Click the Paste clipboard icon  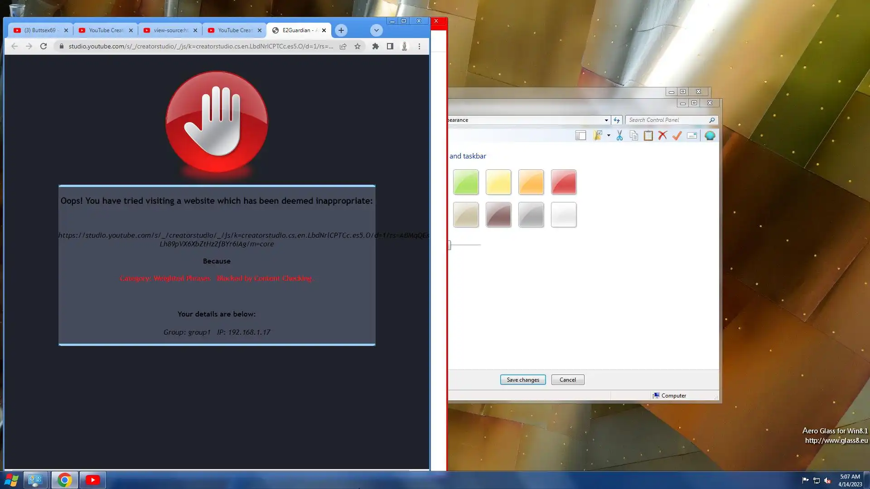pos(648,135)
